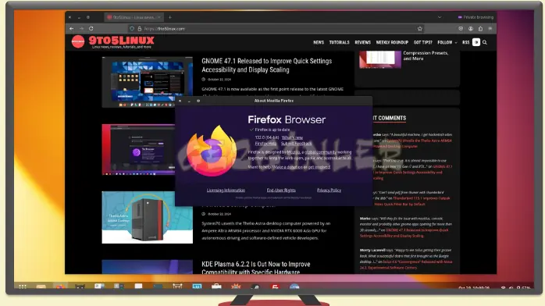Click the taskbar clock showing Oct 20

point(474,288)
